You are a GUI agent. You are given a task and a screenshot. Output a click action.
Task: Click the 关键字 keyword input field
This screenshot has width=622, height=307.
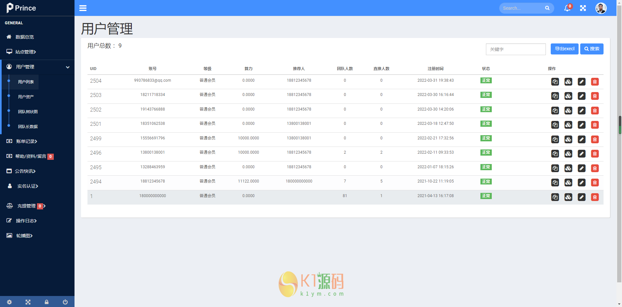click(515, 49)
